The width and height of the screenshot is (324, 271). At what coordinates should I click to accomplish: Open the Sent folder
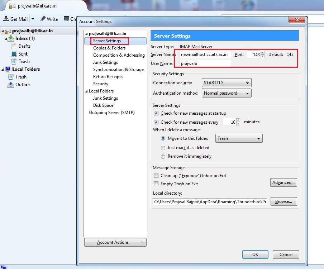tap(23, 54)
